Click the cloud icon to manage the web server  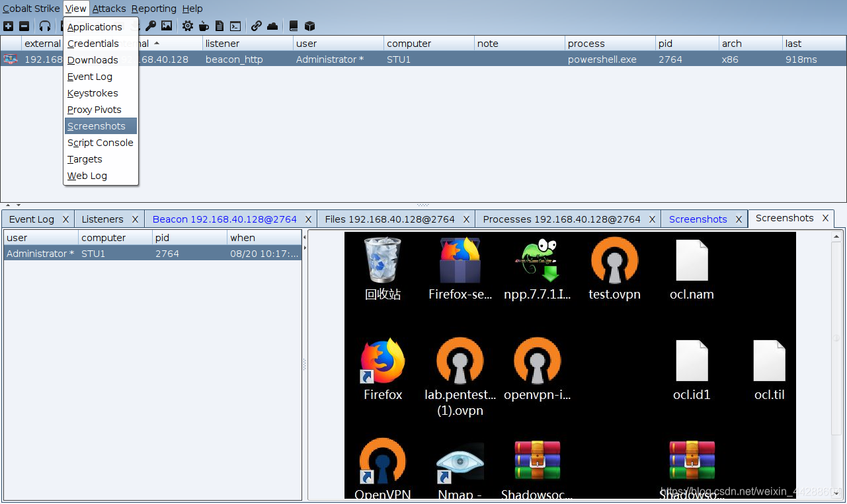pos(272,26)
